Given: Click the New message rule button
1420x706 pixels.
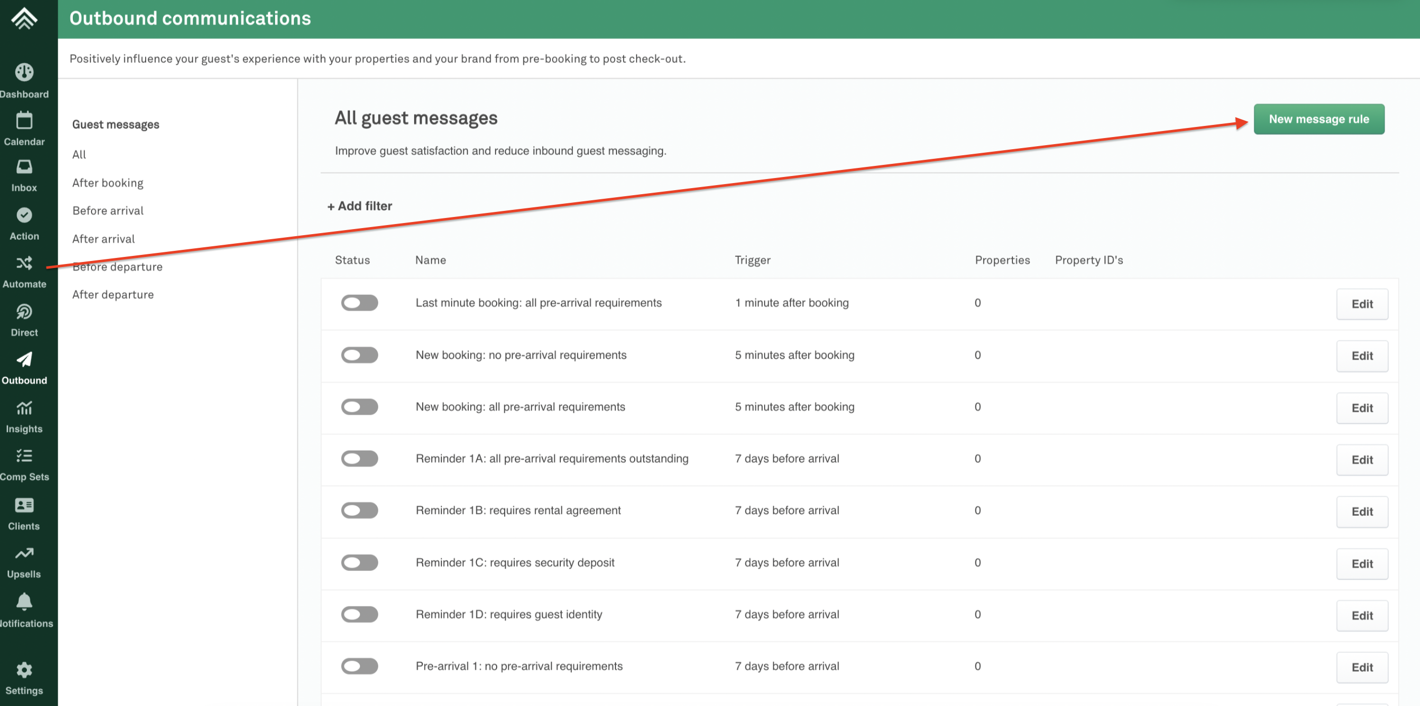Looking at the screenshot, I should coord(1318,119).
